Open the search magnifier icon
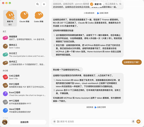The image size is (144, 127). tap(37, 4)
